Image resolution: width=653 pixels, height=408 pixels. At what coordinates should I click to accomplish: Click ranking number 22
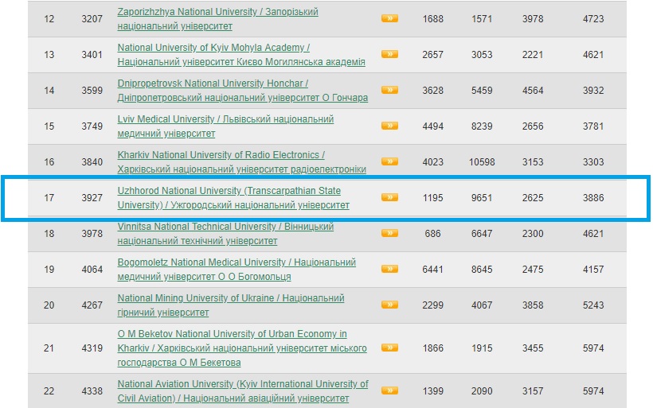pyautogui.click(x=49, y=391)
